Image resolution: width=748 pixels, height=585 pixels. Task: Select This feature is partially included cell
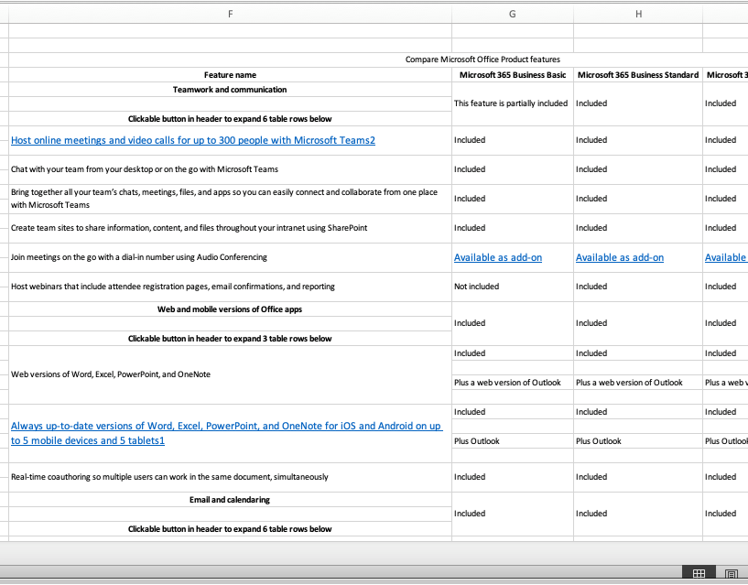513,103
